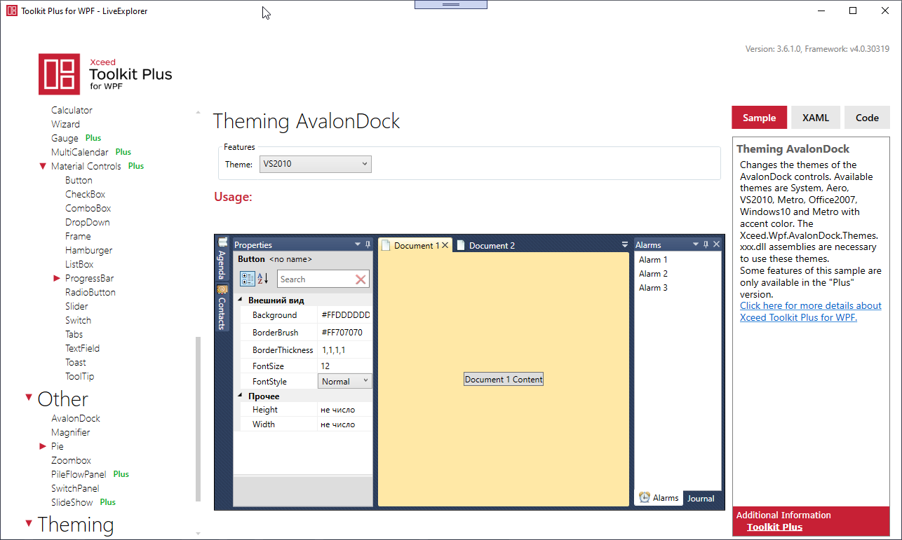Collapse the Theming section arrow
This screenshot has height=540, width=902.
click(29, 522)
